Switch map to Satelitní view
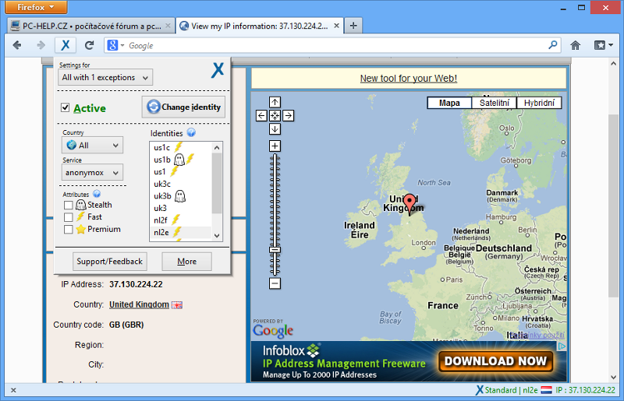This screenshot has height=401, width=624. 494,103
